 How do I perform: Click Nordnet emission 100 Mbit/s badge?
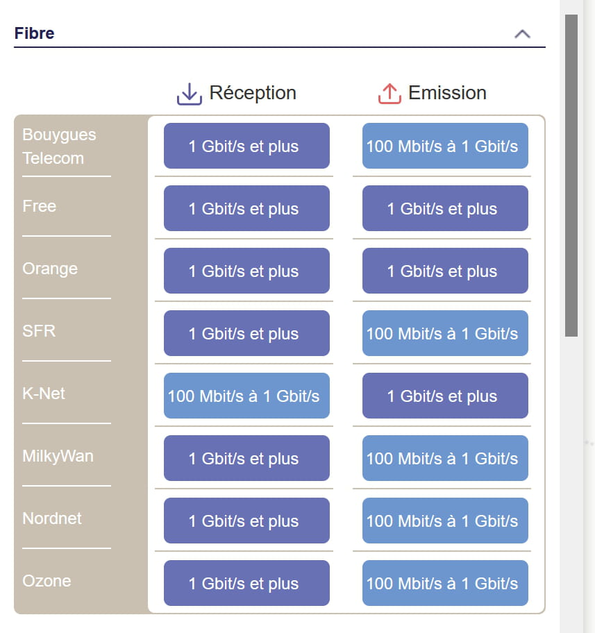click(445, 521)
